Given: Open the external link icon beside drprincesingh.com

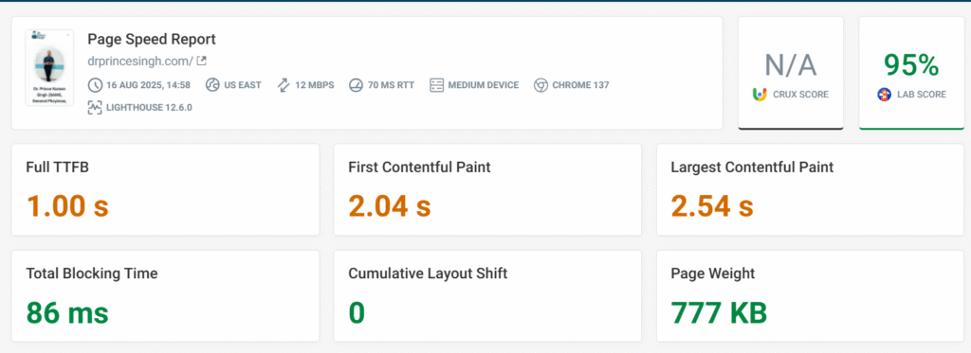Looking at the screenshot, I should point(202,62).
